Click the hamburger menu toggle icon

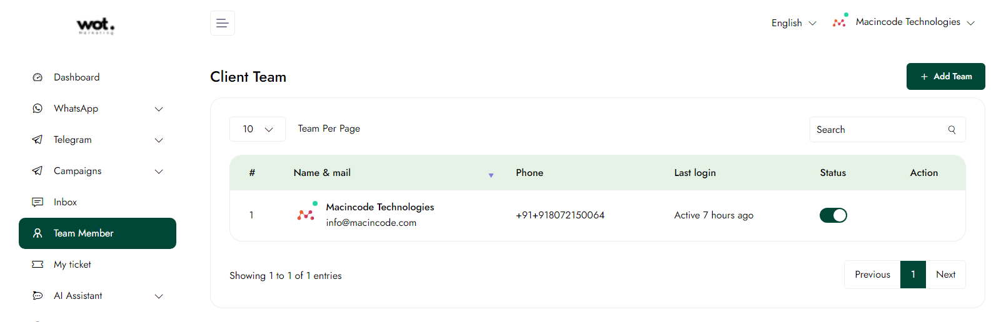point(222,23)
